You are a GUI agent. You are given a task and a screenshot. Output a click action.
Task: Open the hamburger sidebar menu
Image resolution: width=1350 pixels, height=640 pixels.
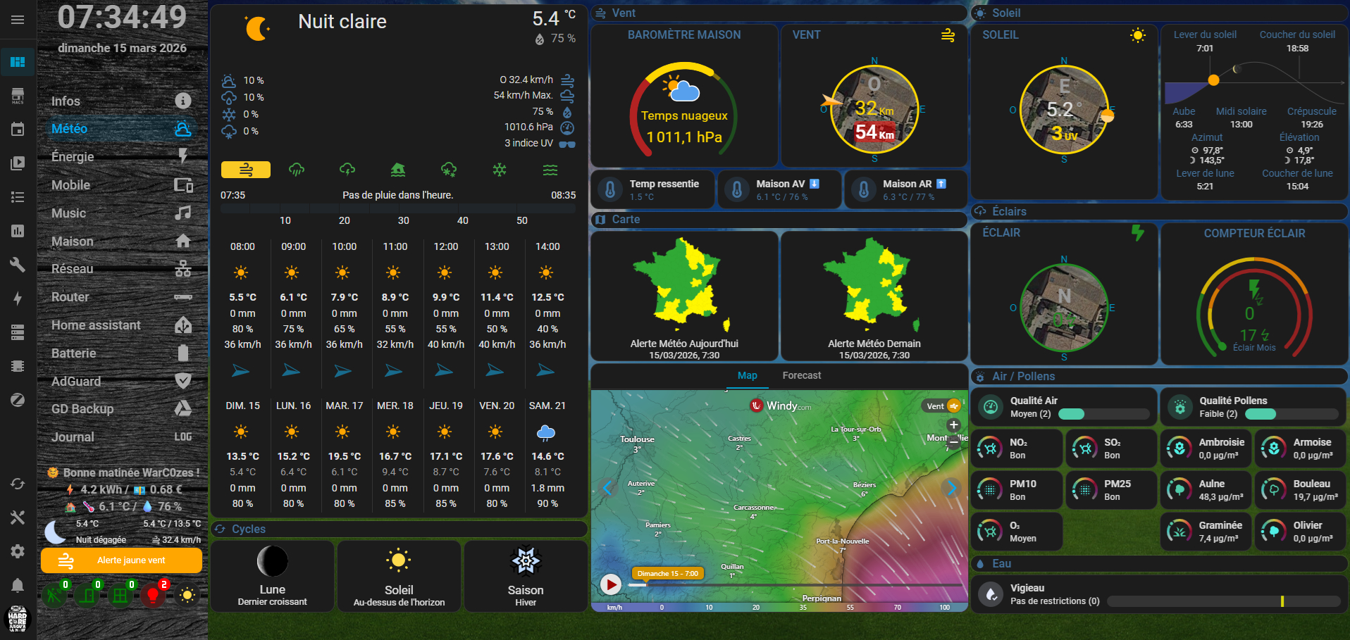coord(18,20)
